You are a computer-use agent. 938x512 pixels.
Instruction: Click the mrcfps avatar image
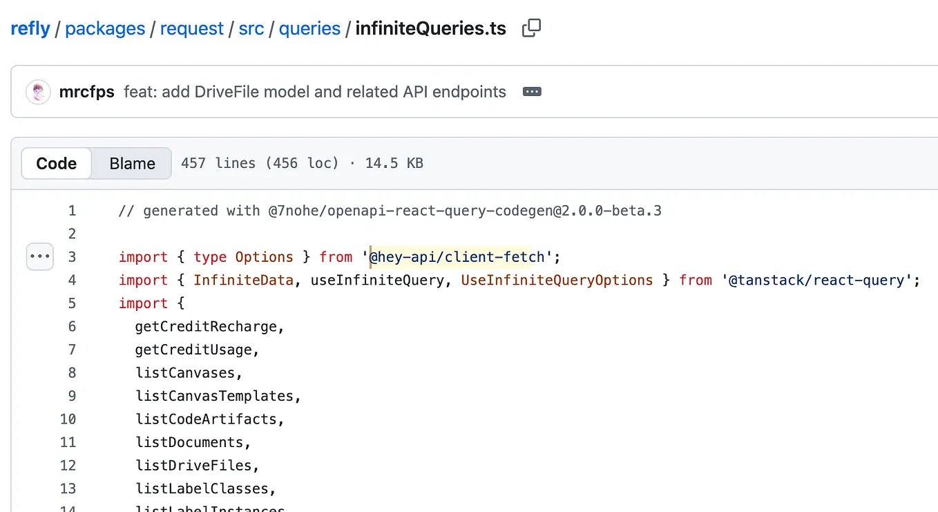pos(38,92)
